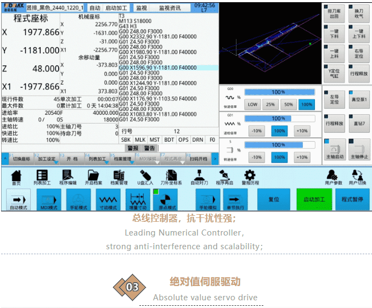The image size is (372, 308).
Task: Click DRN dry run indicator
Action: (x=198, y=140)
